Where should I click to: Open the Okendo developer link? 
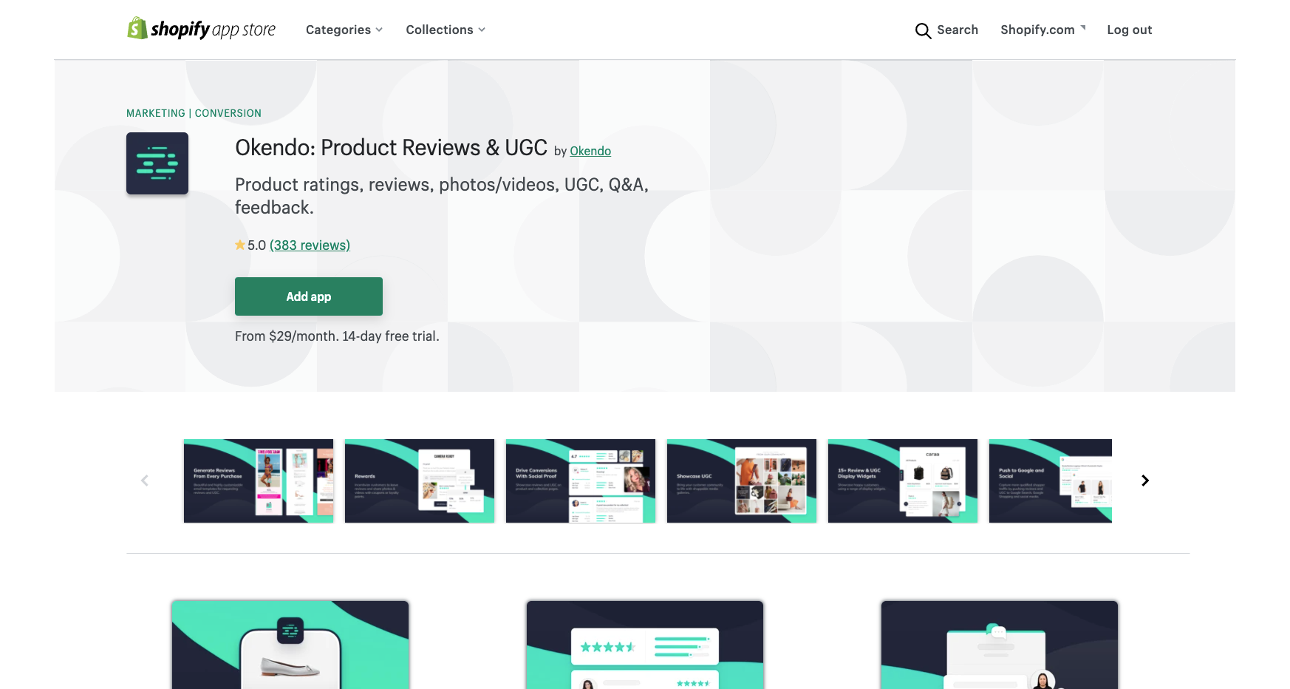tap(590, 151)
